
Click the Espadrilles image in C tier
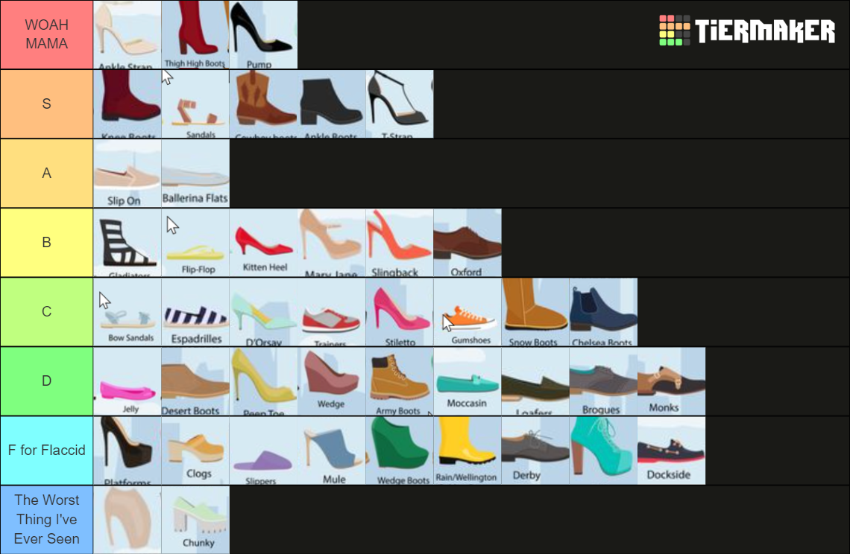tap(195, 311)
